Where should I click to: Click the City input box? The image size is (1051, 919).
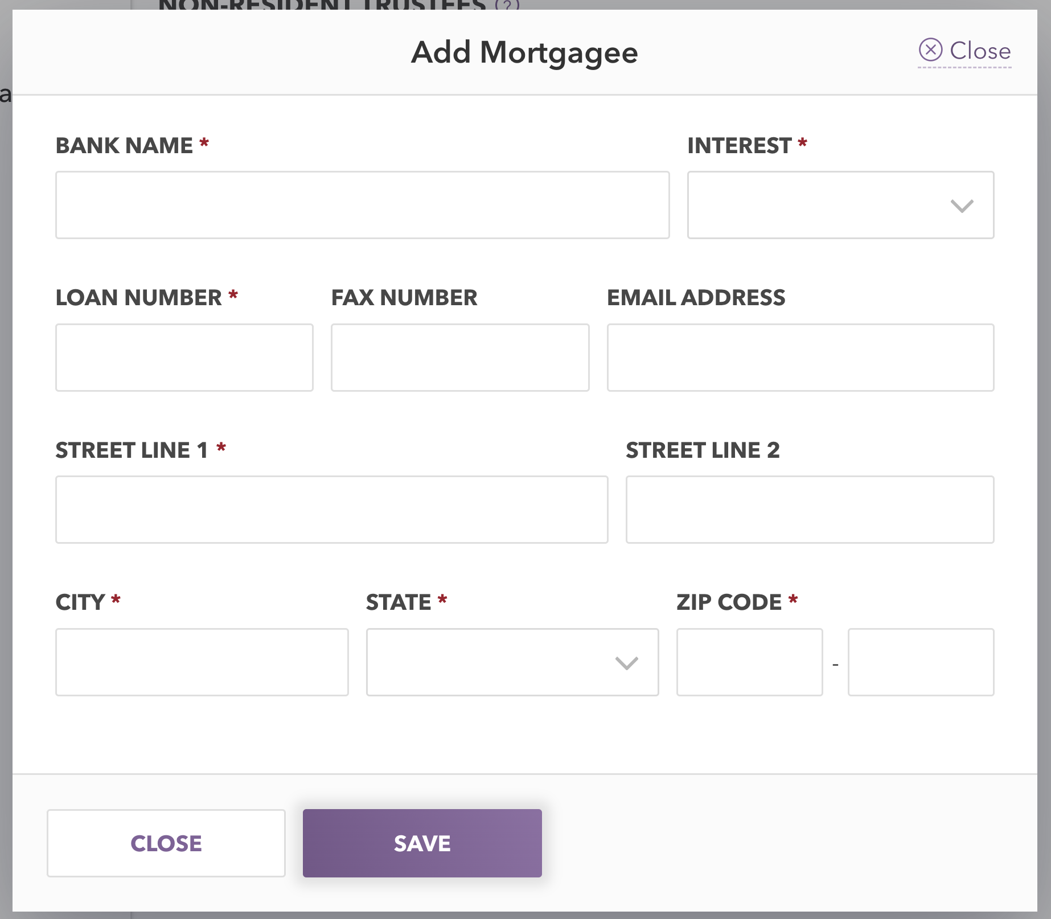tap(202, 662)
